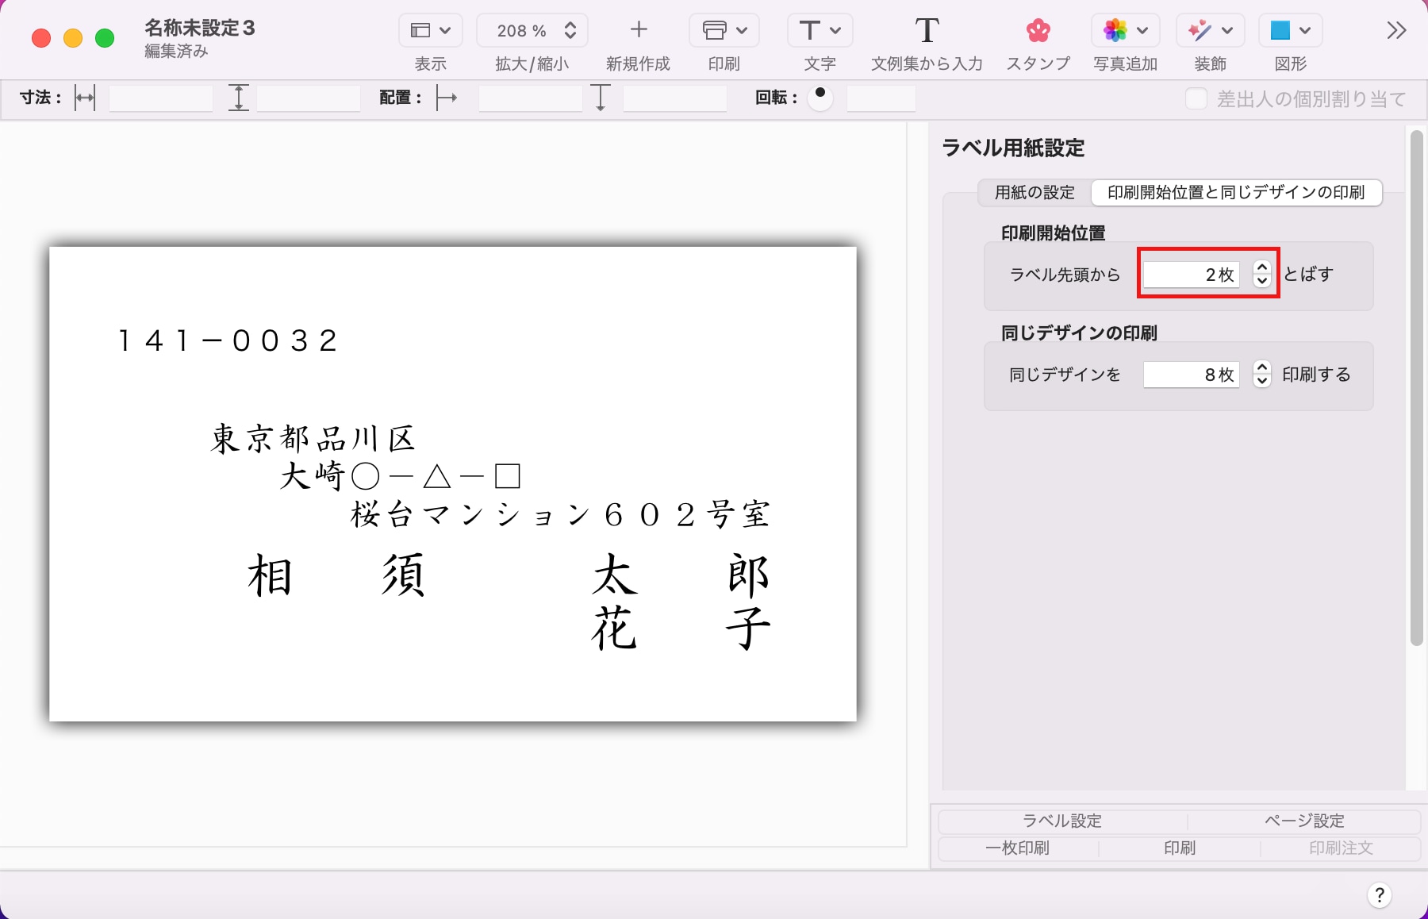The height and width of the screenshot is (919, 1428).
Task: Expand the 写真追加 dropdown chevron
Action: [x=1142, y=31]
